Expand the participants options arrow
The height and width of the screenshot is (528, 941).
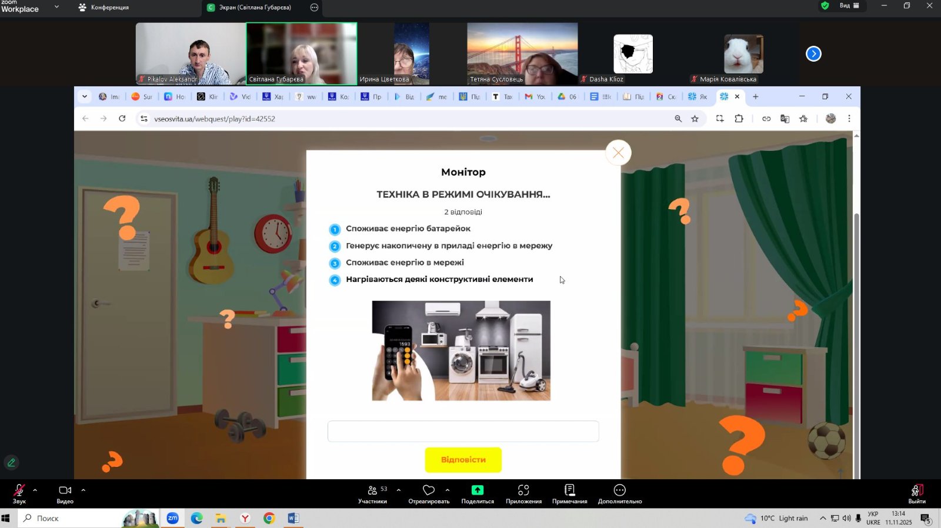pyautogui.click(x=399, y=490)
